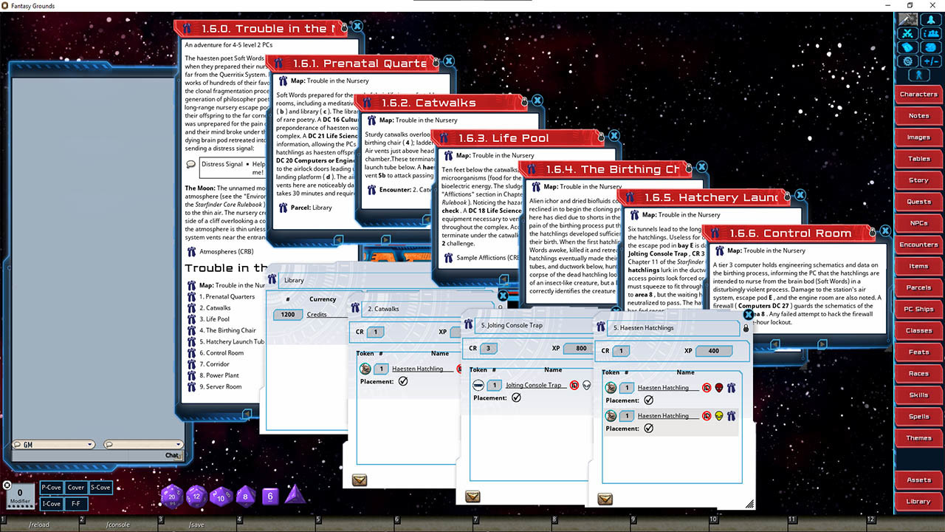The image size is (945, 532).
Task: Click the envelope icon under the Haesten Hatchlings encounter
Action: 605,499
